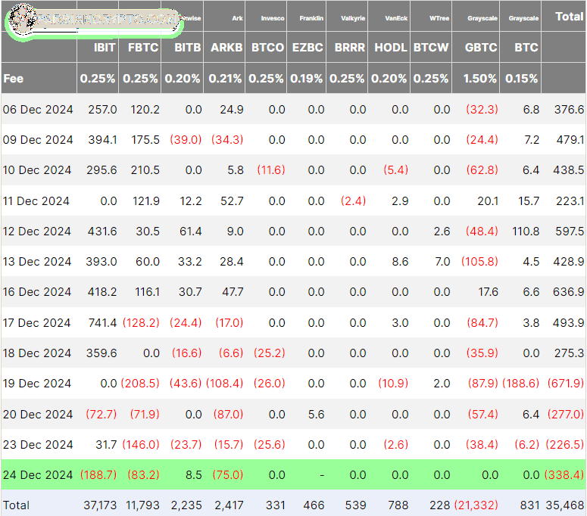Click the BTCW column header
Screen dimensions: 587x516
(431, 48)
